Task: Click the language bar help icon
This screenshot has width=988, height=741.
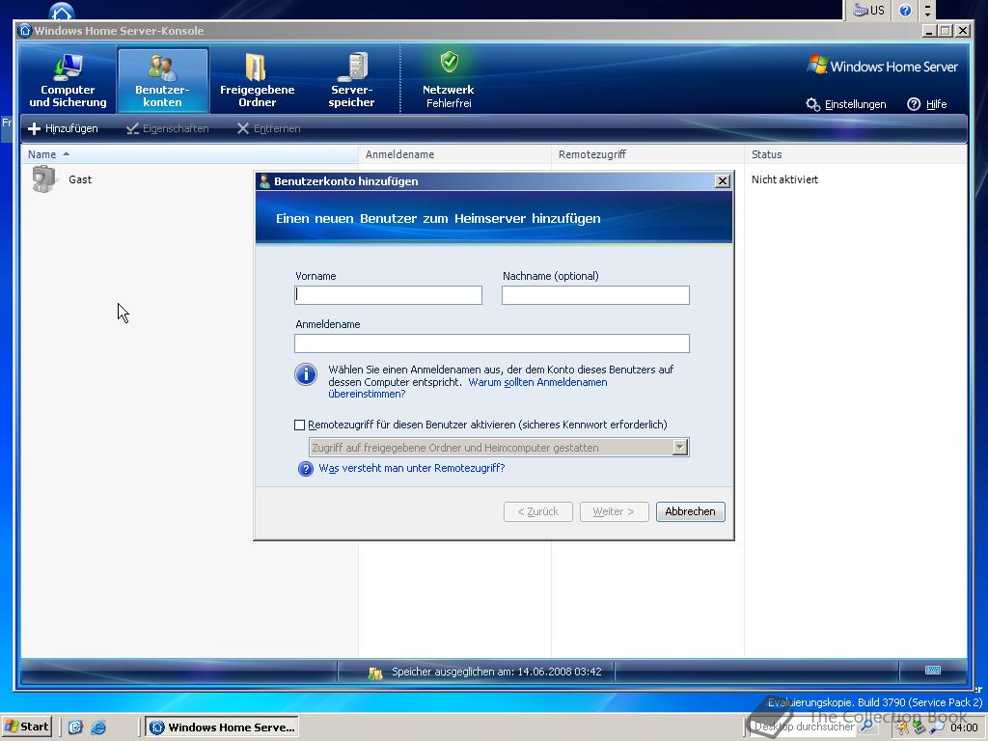Action: tap(905, 10)
